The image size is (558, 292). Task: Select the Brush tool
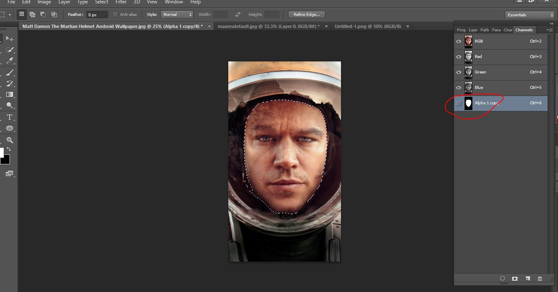(10, 73)
